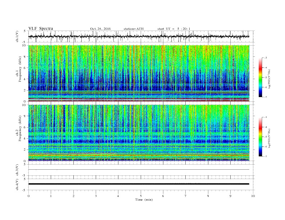Click the "6" kHz tick on ch.1 frequency axis

25,68
